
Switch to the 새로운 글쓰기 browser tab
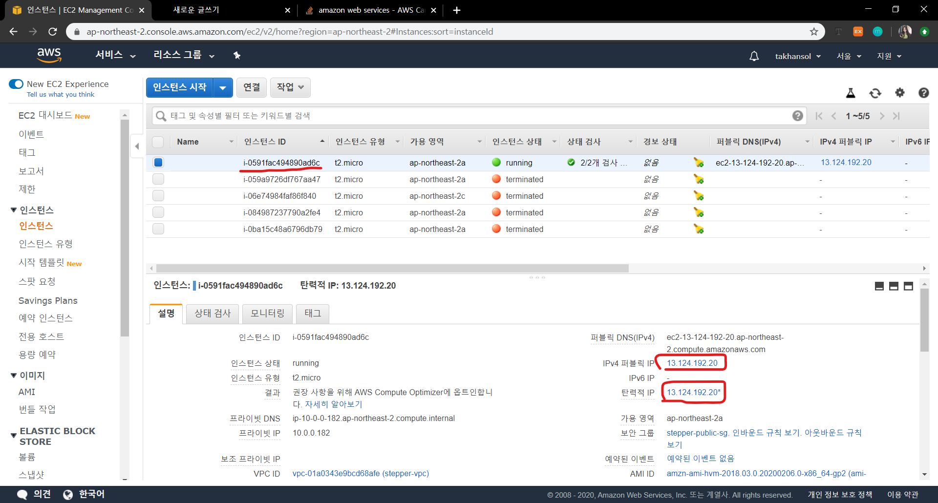click(225, 10)
